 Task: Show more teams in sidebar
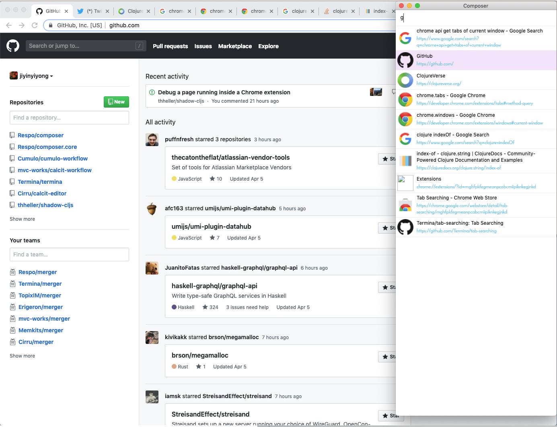[22, 356]
